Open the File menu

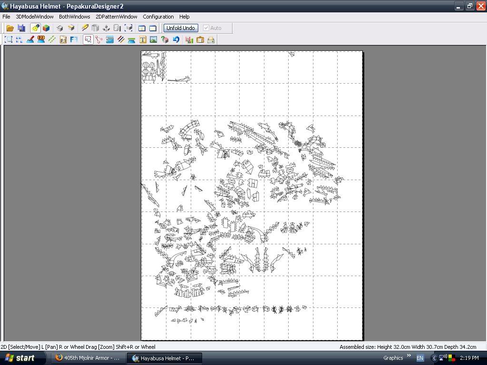[x=6, y=17]
